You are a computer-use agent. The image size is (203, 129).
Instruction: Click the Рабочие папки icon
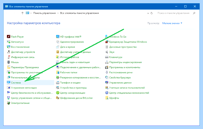pyautogui.click(x=58, y=72)
